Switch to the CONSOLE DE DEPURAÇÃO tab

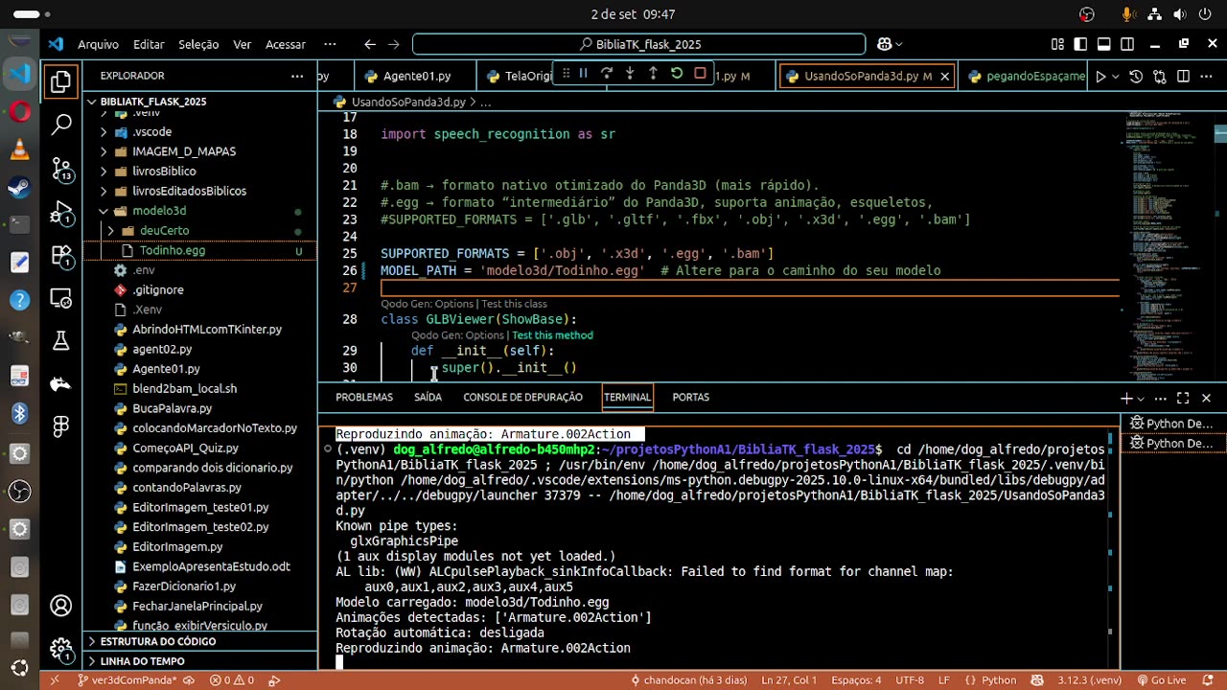522,397
